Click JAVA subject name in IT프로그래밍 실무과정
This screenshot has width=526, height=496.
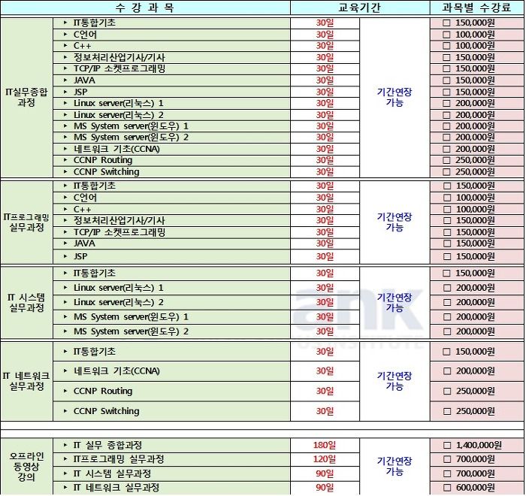84,243
